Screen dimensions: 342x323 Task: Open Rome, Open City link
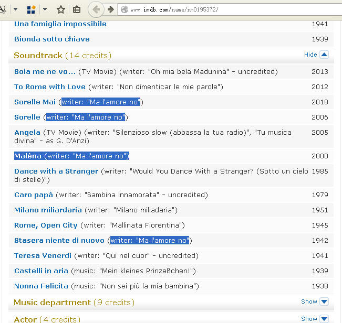point(46,225)
